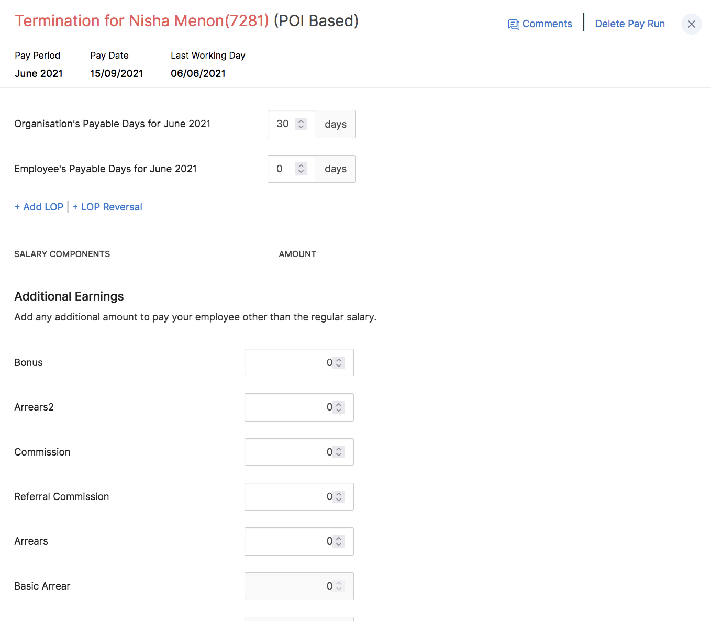Open Add LOP
Screen dimensions: 711x621
pos(39,207)
